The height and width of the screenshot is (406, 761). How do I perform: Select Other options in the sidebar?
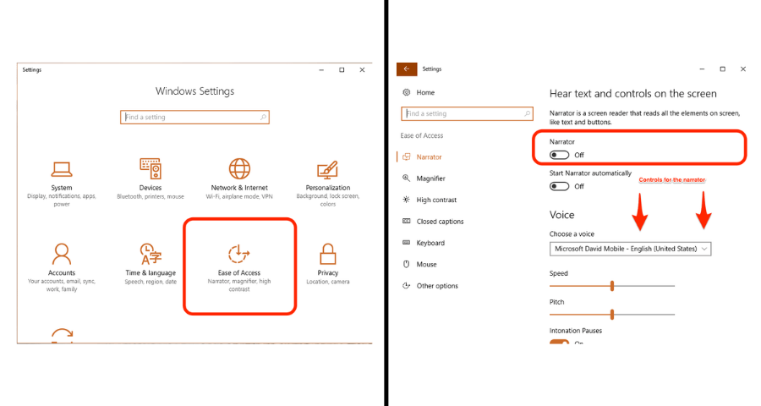pyautogui.click(x=437, y=286)
